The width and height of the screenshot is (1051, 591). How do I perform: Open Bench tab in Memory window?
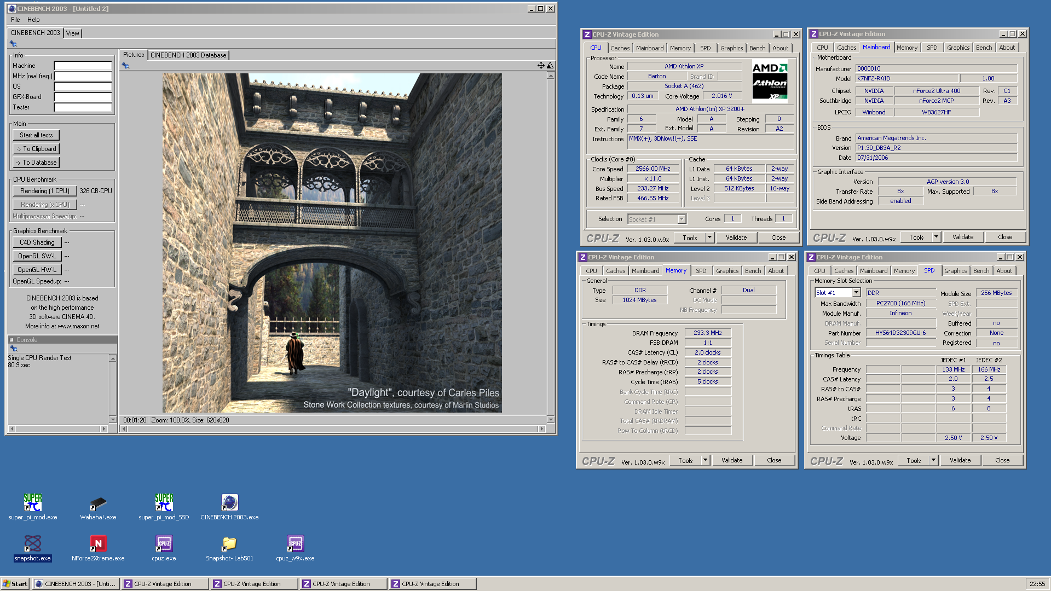(753, 271)
